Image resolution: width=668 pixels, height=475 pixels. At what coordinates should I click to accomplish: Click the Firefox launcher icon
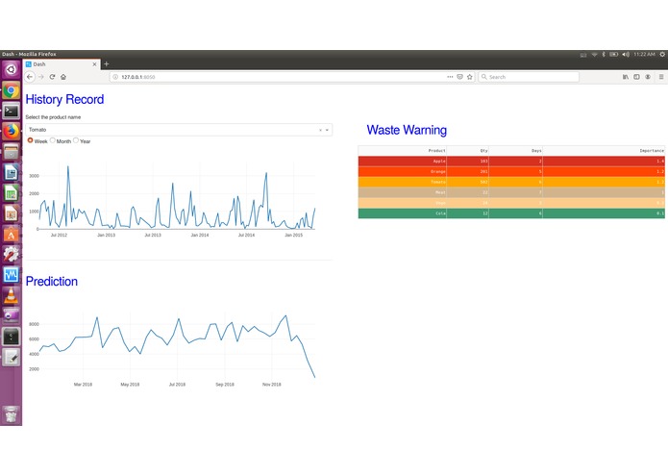point(12,132)
